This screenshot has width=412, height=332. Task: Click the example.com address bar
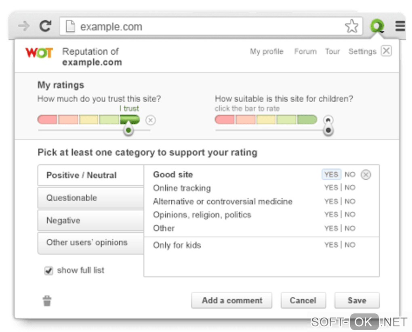click(202, 27)
